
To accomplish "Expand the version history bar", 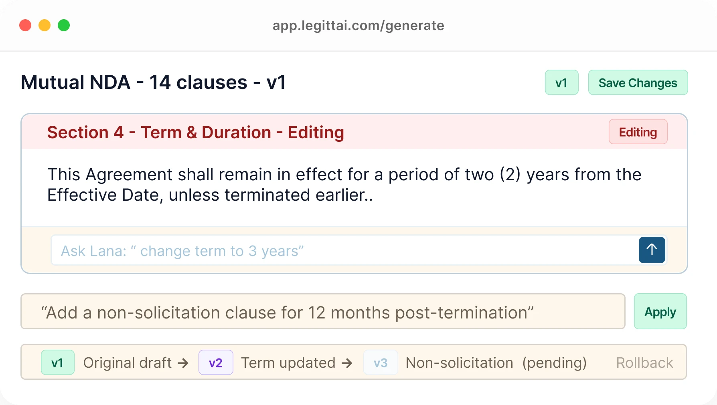I will pos(354,362).
